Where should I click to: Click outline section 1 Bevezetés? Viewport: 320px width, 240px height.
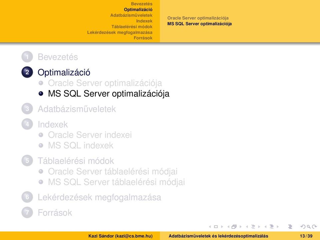coord(58,57)
